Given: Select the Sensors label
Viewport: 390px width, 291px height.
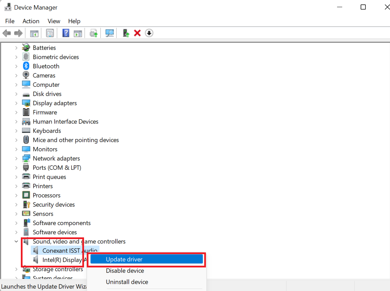Looking at the screenshot, I should click(x=43, y=214).
